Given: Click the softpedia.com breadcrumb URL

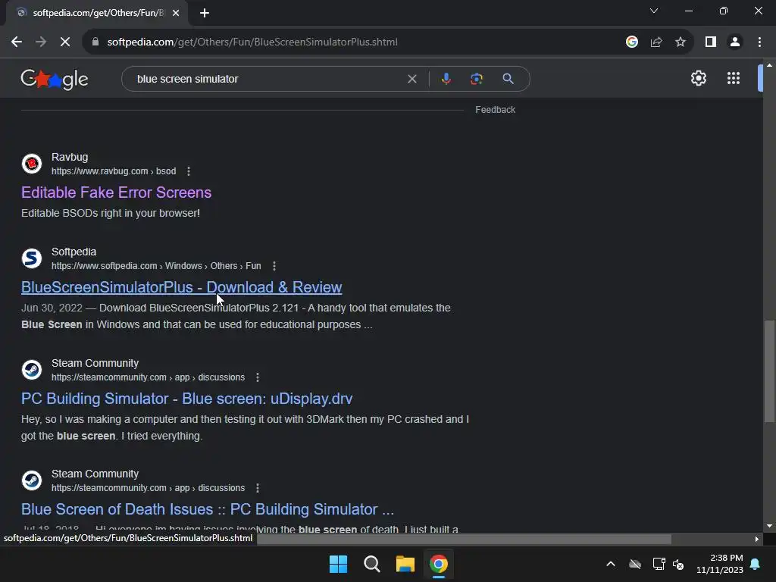Looking at the screenshot, I should pos(156,266).
